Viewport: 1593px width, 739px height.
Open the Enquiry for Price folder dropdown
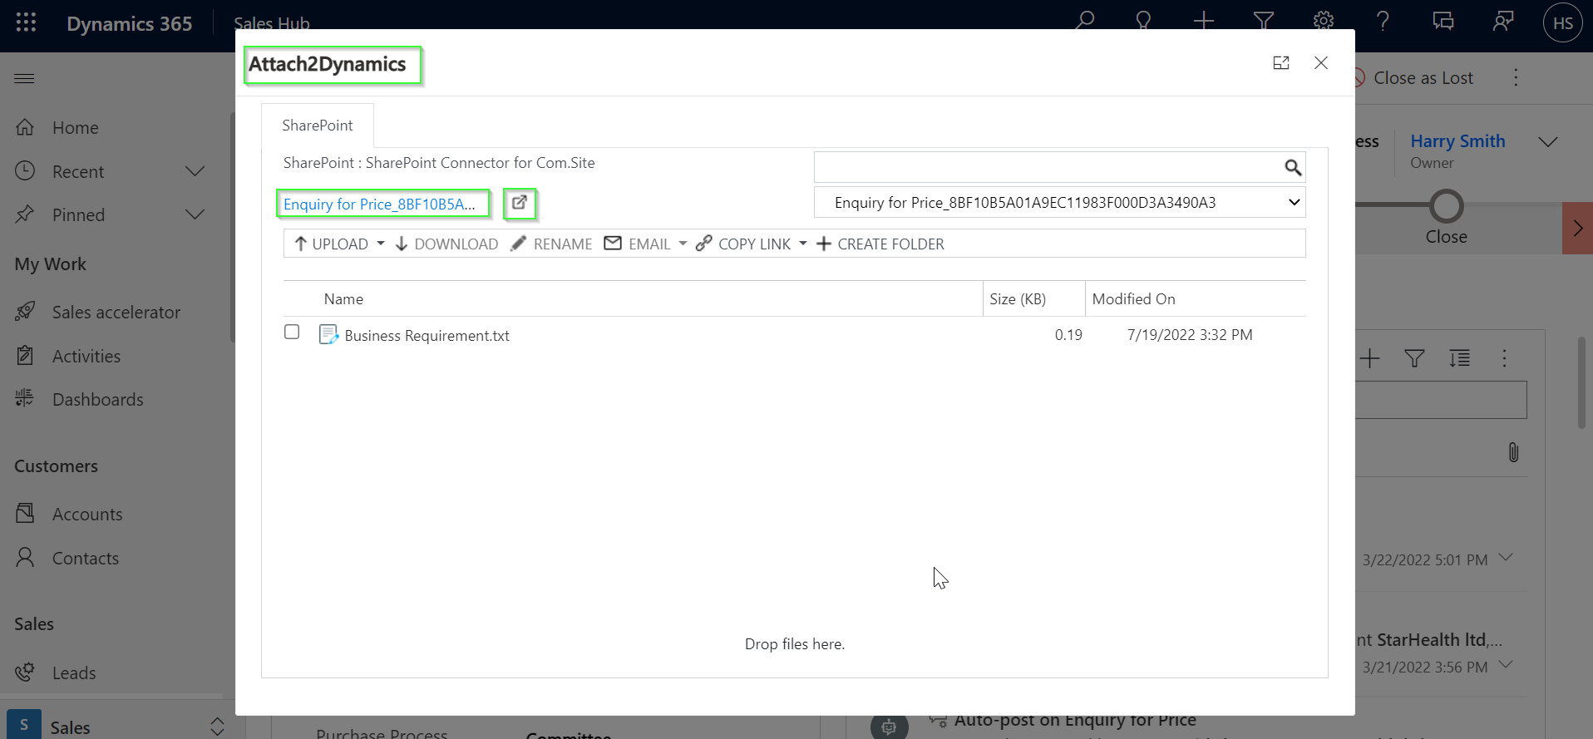pos(1059,202)
